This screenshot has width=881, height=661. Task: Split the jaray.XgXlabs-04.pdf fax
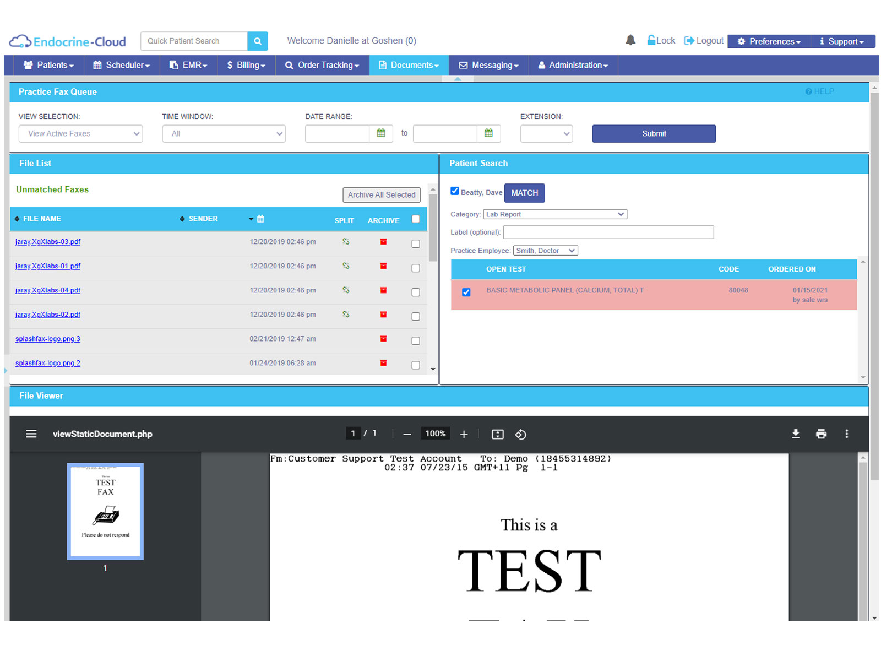click(346, 290)
